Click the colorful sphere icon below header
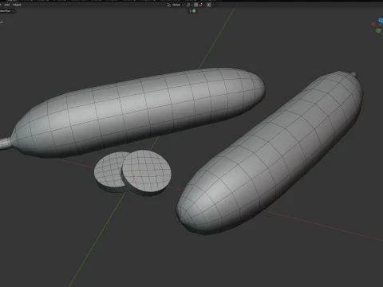Image resolution: width=383 pixels, height=287 pixels. pos(194,11)
